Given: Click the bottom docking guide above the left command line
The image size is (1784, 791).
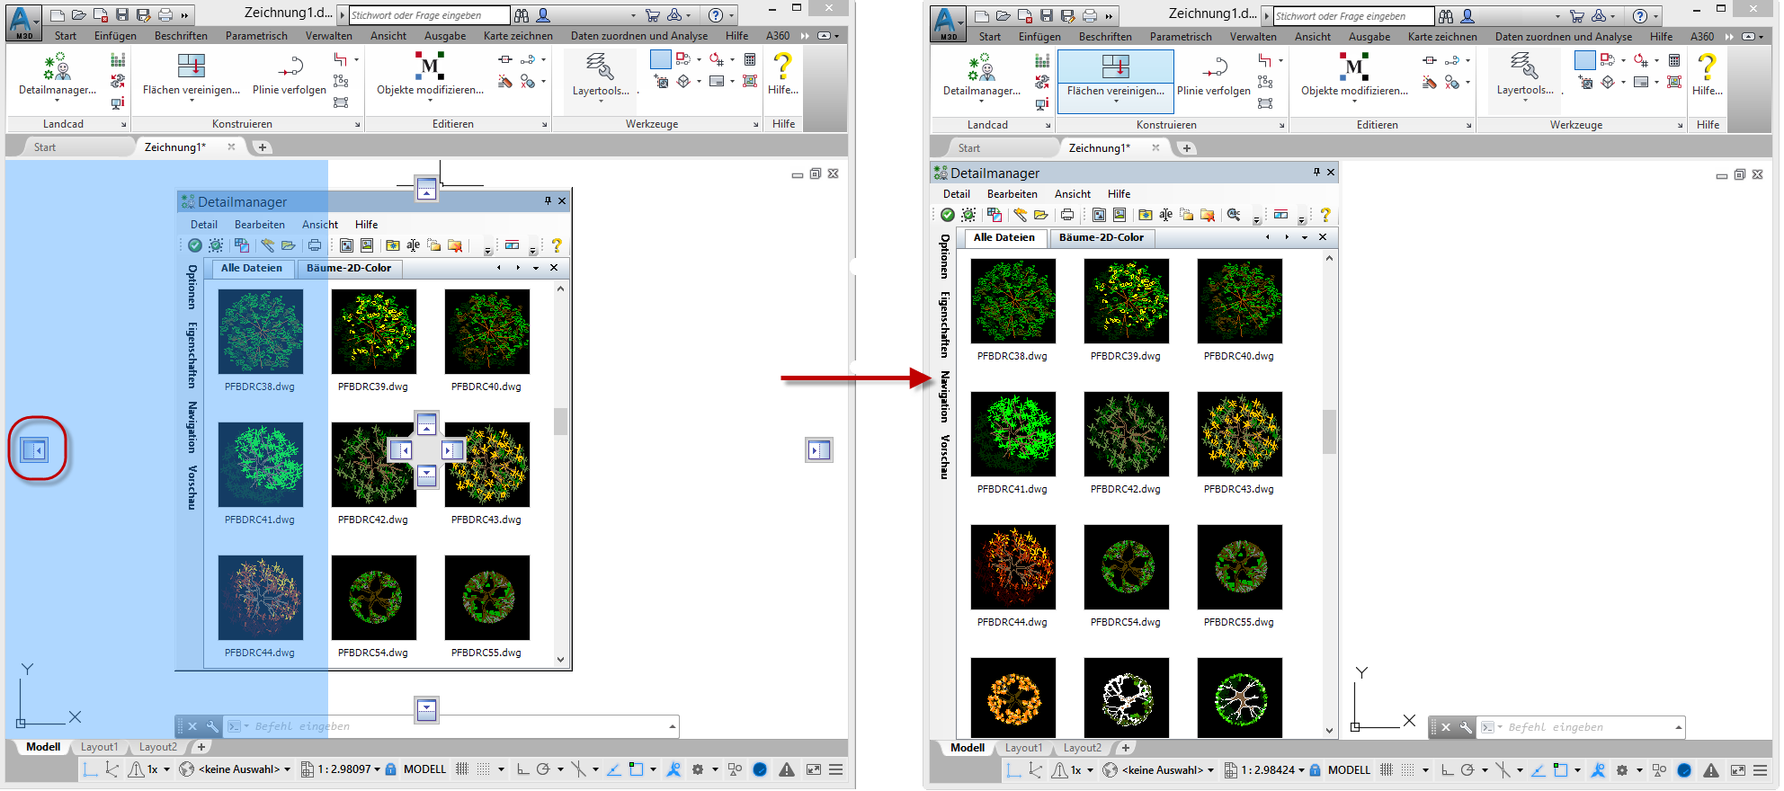Looking at the screenshot, I should (427, 709).
